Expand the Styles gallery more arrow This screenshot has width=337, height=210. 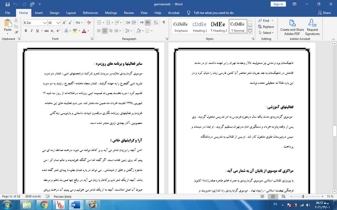[x=250, y=32]
